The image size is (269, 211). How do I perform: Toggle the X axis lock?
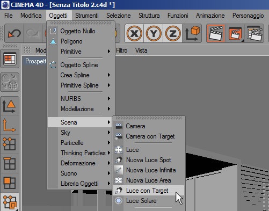click(x=134, y=33)
